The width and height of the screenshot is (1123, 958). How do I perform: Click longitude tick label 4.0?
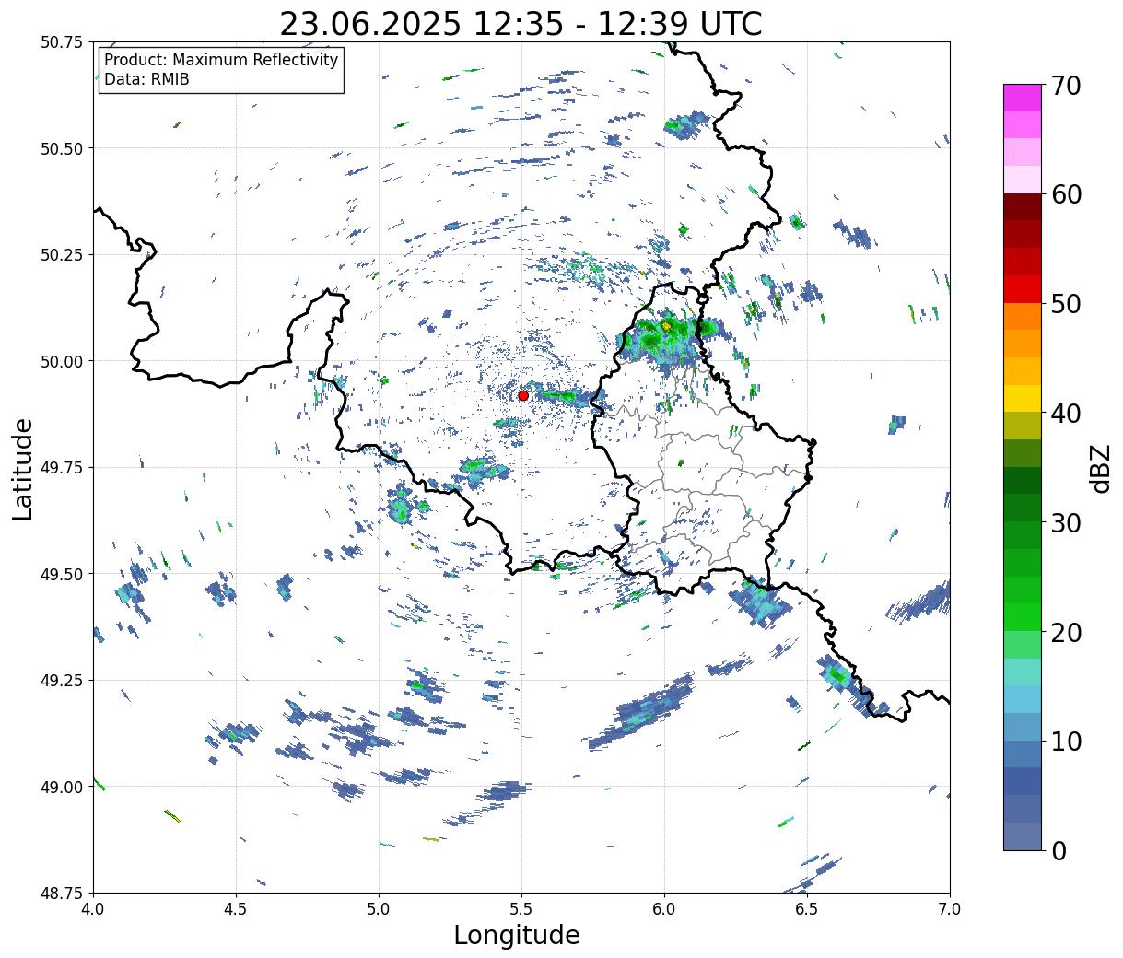(x=93, y=908)
